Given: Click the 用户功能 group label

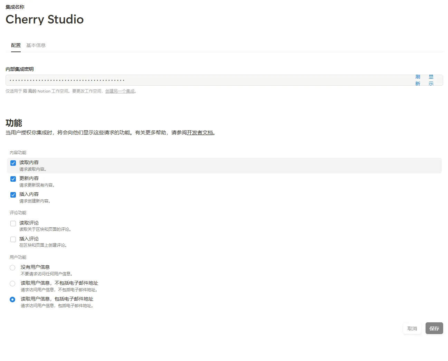Looking at the screenshot, I should [18, 257].
